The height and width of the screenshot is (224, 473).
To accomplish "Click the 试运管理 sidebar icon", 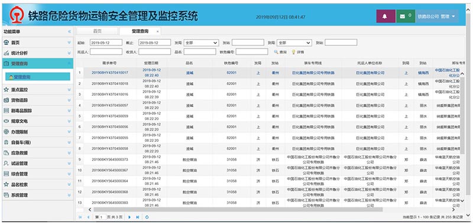I will tap(6, 163).
